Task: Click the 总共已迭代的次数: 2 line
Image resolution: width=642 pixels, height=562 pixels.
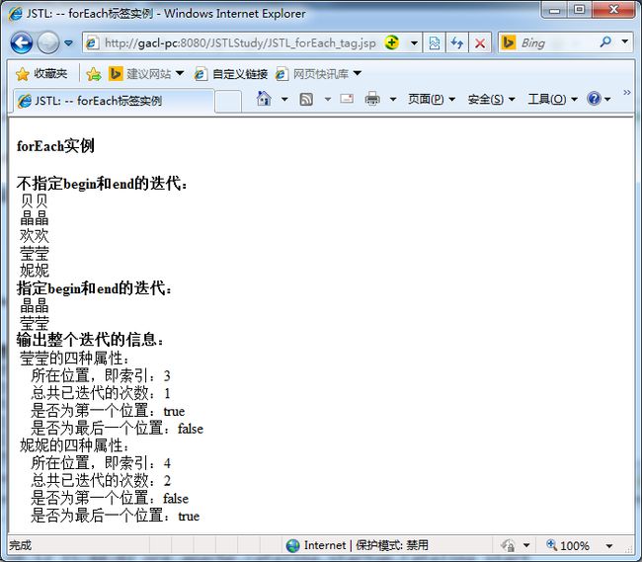Action: click(x=101, y=480)
